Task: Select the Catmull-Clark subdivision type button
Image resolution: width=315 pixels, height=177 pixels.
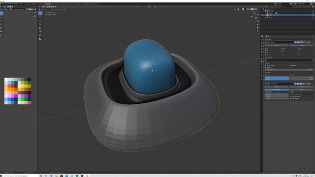Action: point(277,89)
